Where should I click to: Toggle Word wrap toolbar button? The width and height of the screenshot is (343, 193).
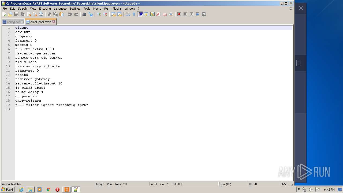[128, 14]
